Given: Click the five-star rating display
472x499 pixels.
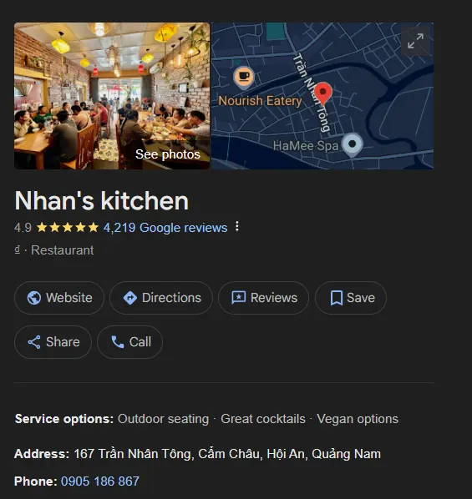Looking at the screenshot, I should (x=67, y=227).
